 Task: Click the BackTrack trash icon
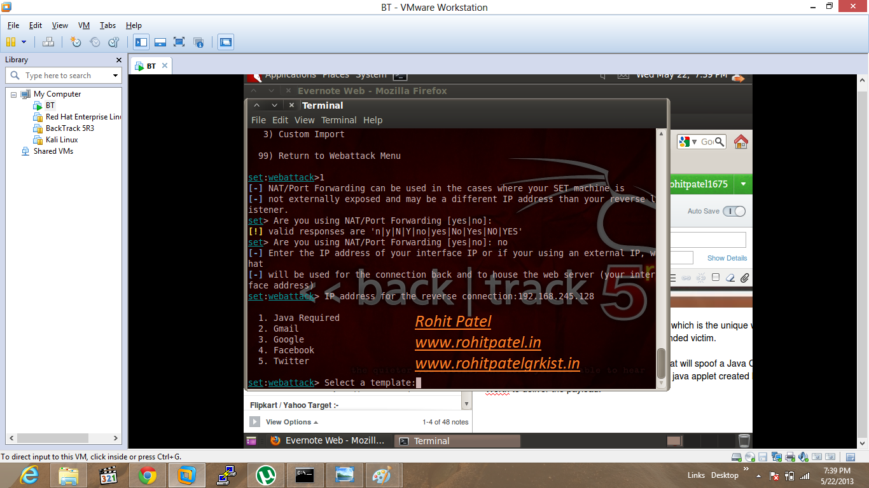(x=744, y=440)
